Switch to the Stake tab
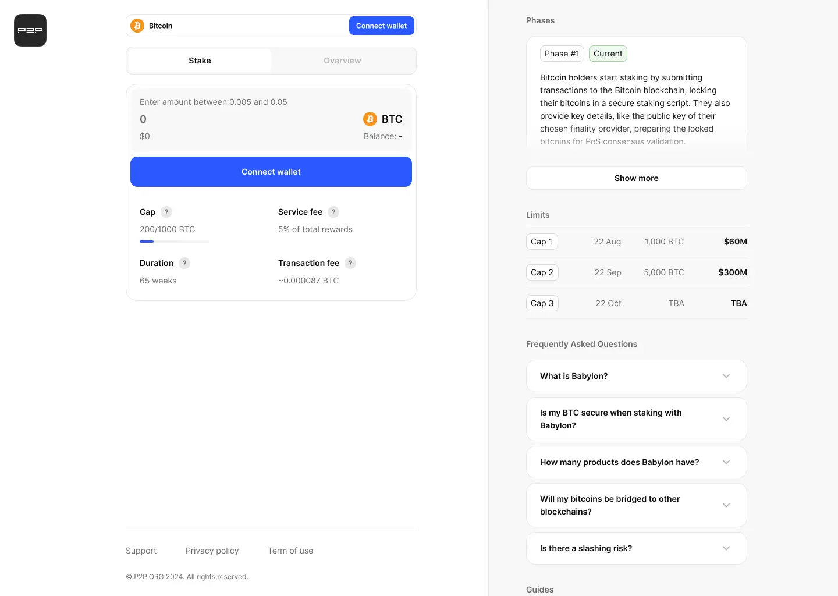 coord(200,61)
